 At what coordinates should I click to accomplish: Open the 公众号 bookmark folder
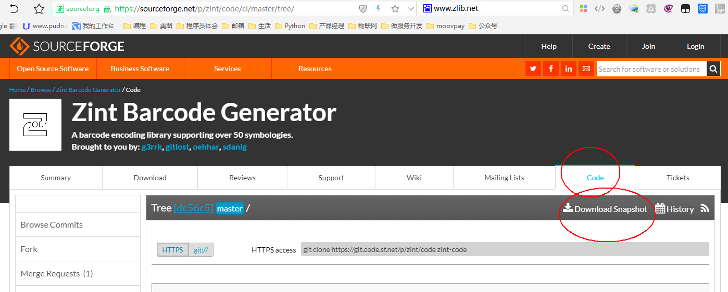coord(483,26)
